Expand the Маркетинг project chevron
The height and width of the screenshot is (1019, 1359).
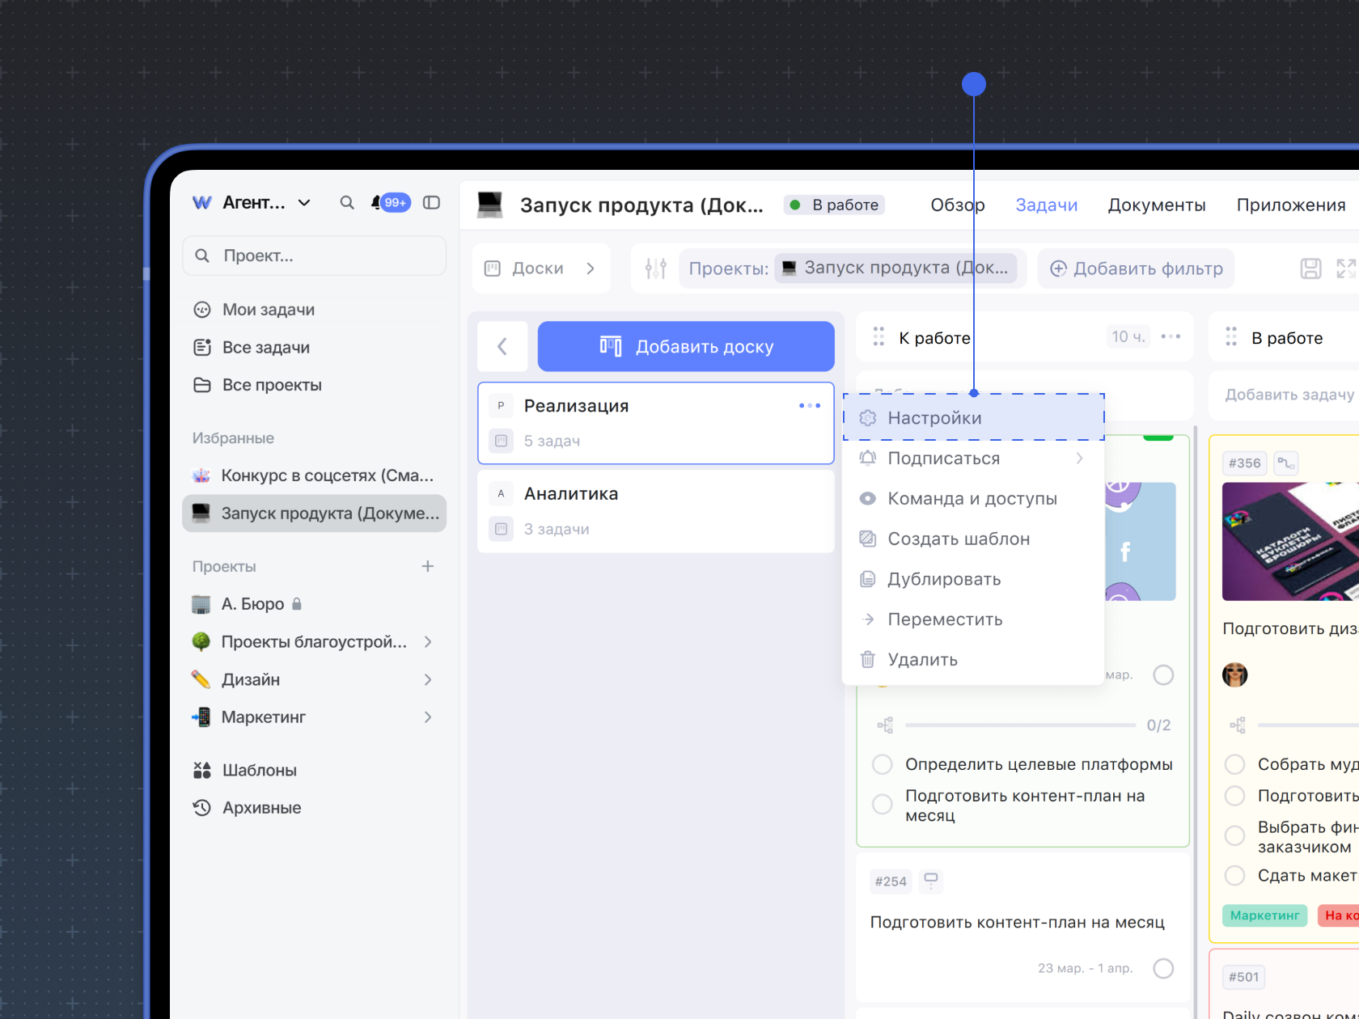coord(428,717)
